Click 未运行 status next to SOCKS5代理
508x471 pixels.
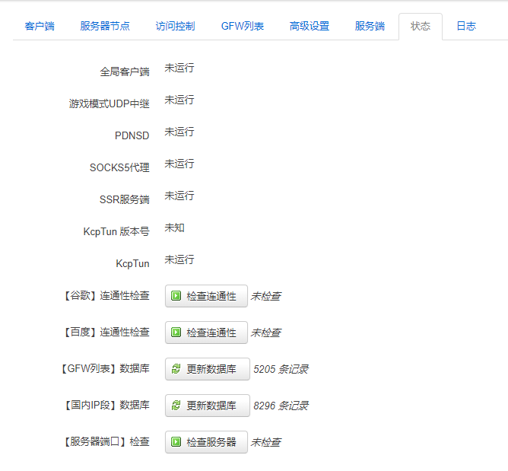(x=179, y=164)
